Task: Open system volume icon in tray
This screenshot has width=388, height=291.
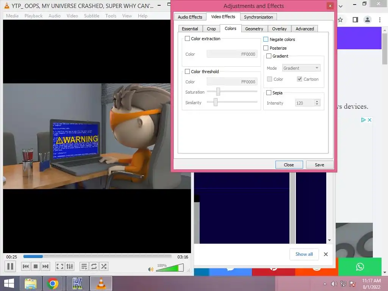Action: point(334,284)
